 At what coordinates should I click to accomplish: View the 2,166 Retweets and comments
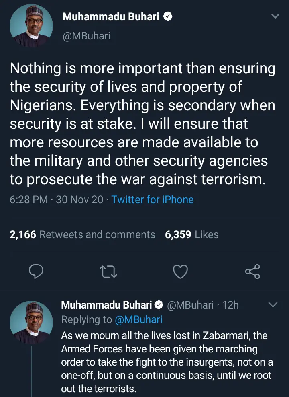point(82,234)
